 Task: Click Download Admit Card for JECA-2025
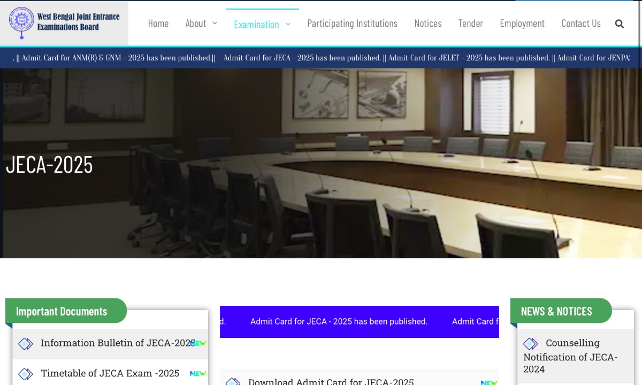(331, 382)
